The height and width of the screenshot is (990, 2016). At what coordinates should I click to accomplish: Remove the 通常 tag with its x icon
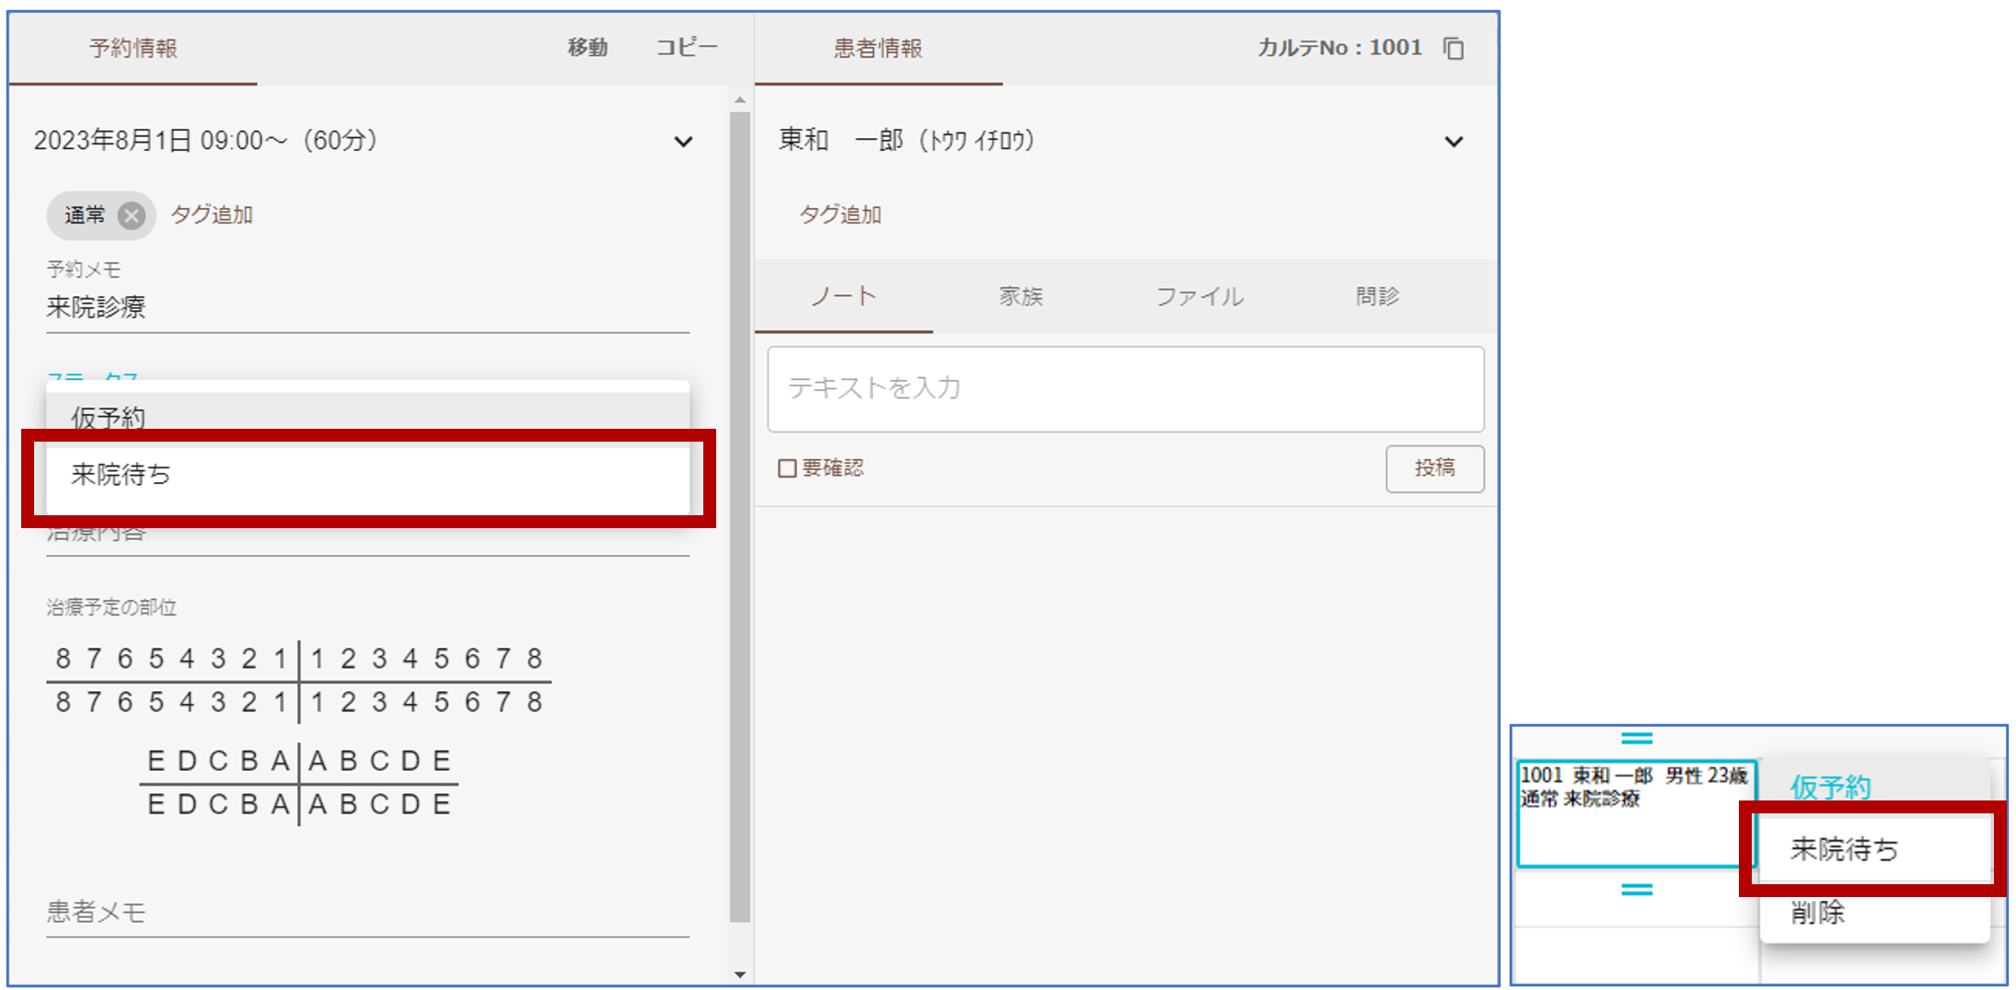(132, 215)
